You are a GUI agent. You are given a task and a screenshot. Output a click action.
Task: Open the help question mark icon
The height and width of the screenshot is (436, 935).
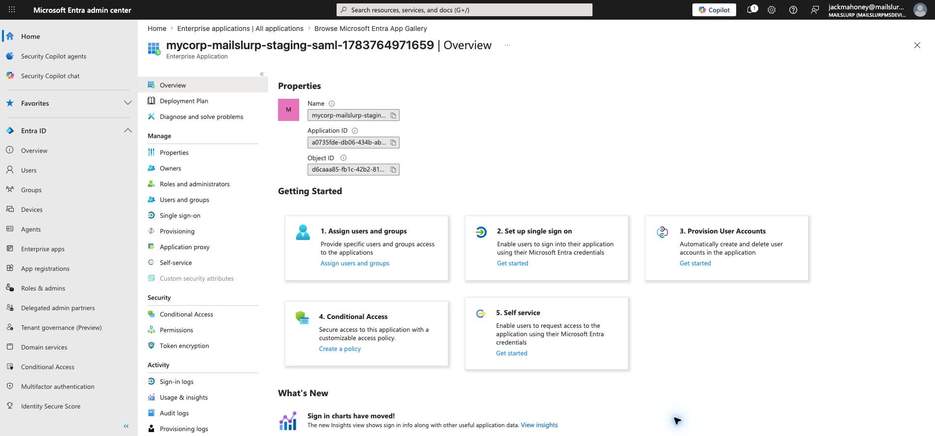coord(793,10)
